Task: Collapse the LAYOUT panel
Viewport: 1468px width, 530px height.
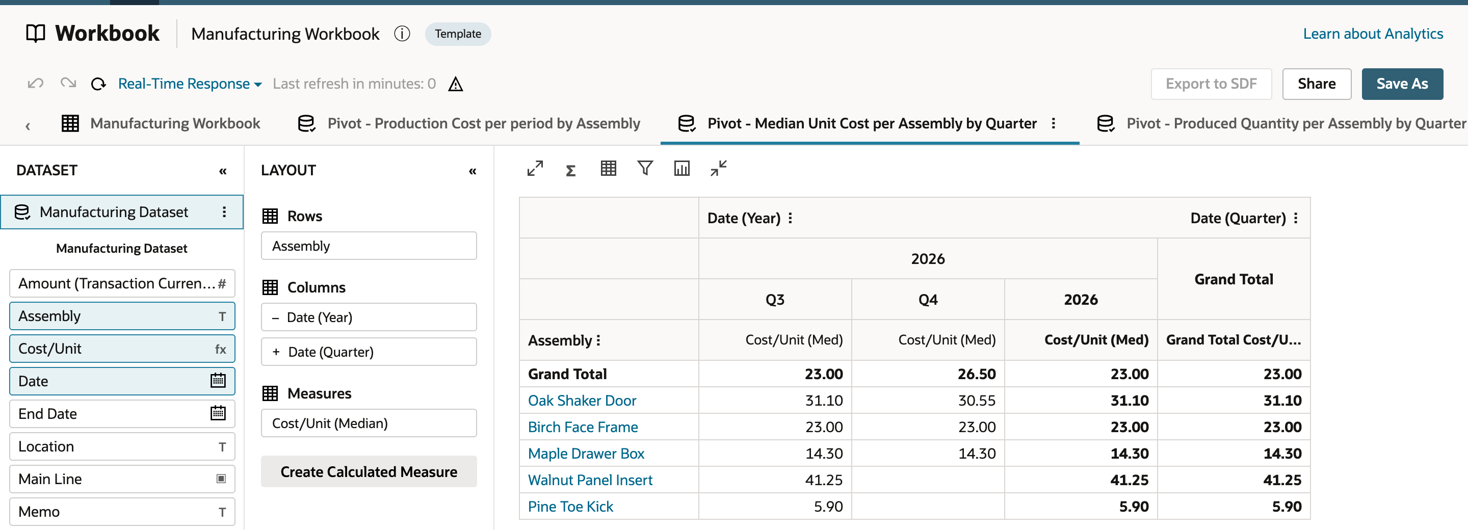Action: pyautogui.click(x=473, y=171)
